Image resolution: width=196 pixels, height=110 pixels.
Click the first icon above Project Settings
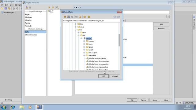pos(27,7)
